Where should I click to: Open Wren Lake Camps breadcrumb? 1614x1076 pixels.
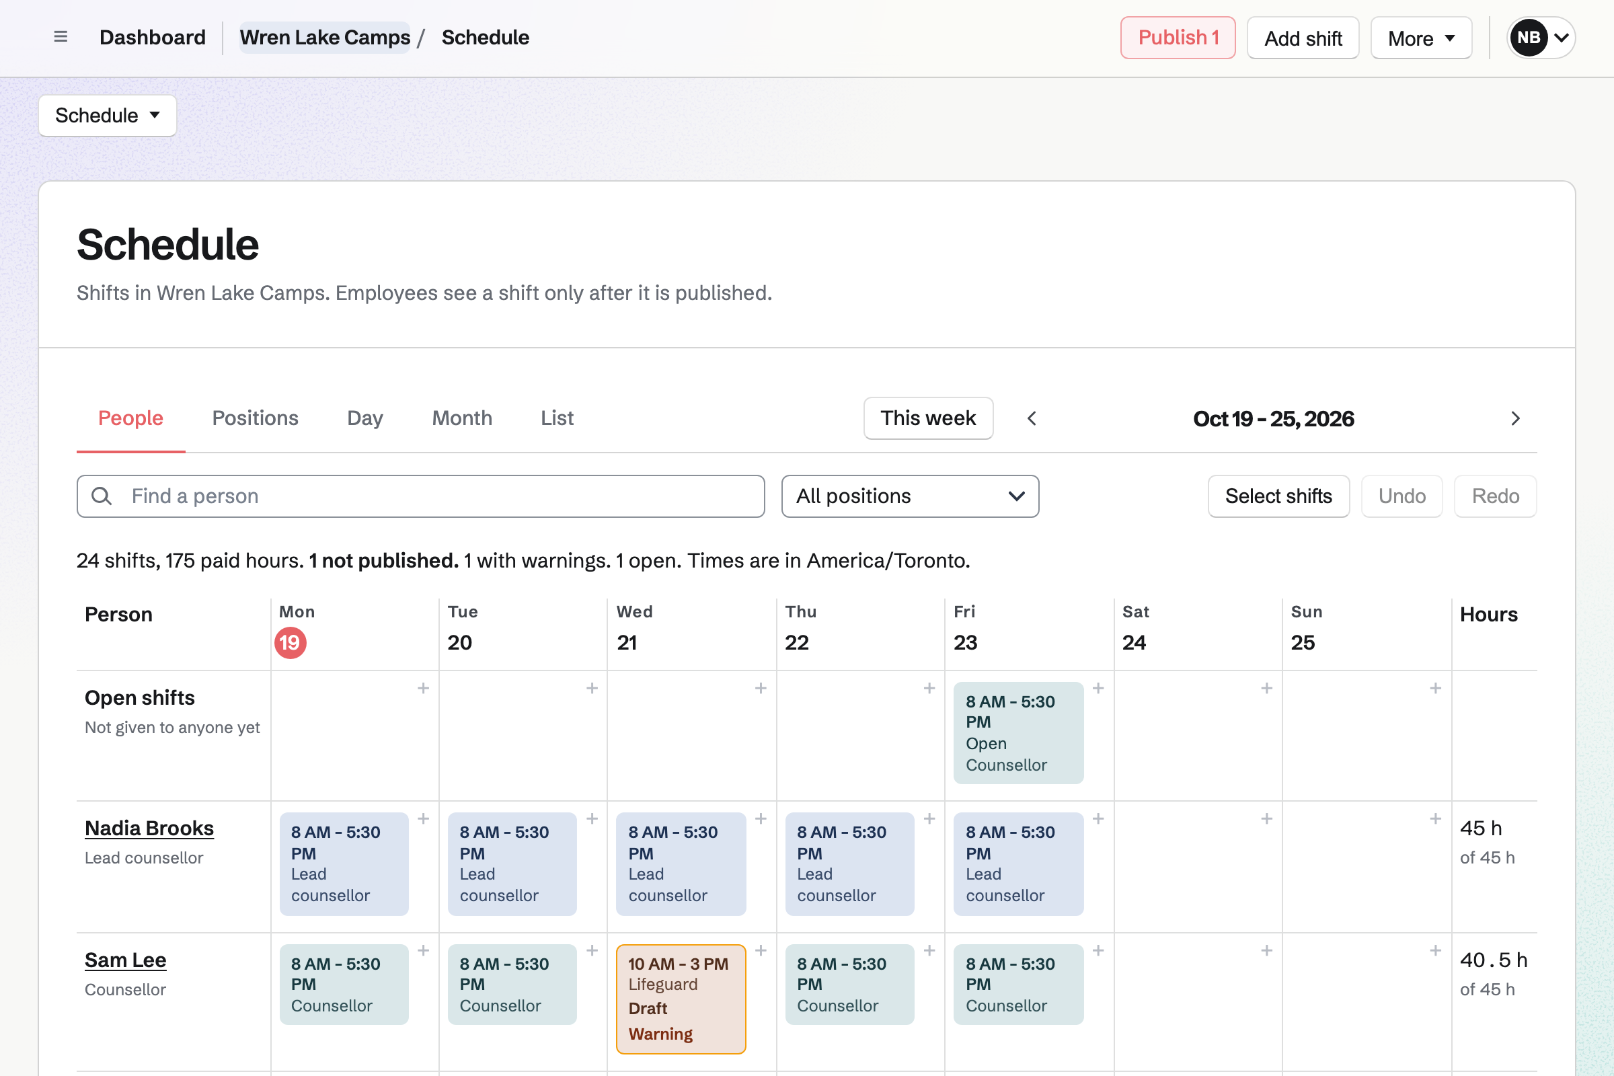(x=325, y=37)
